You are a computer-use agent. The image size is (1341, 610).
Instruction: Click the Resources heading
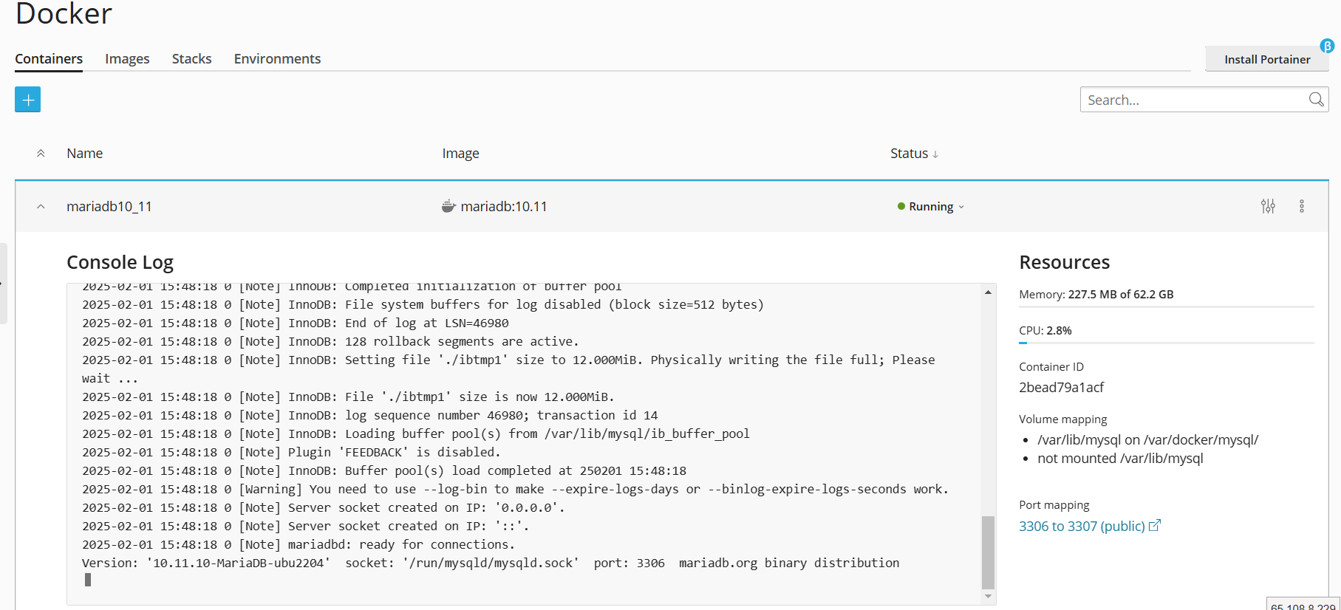tap(1064, 262)
